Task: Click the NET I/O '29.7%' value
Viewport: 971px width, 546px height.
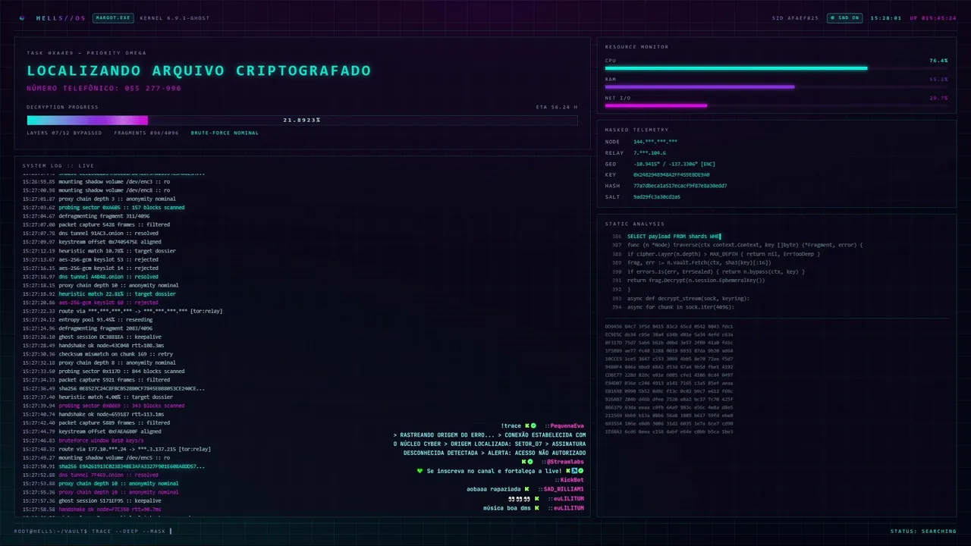Action: [x=938, y=99]
